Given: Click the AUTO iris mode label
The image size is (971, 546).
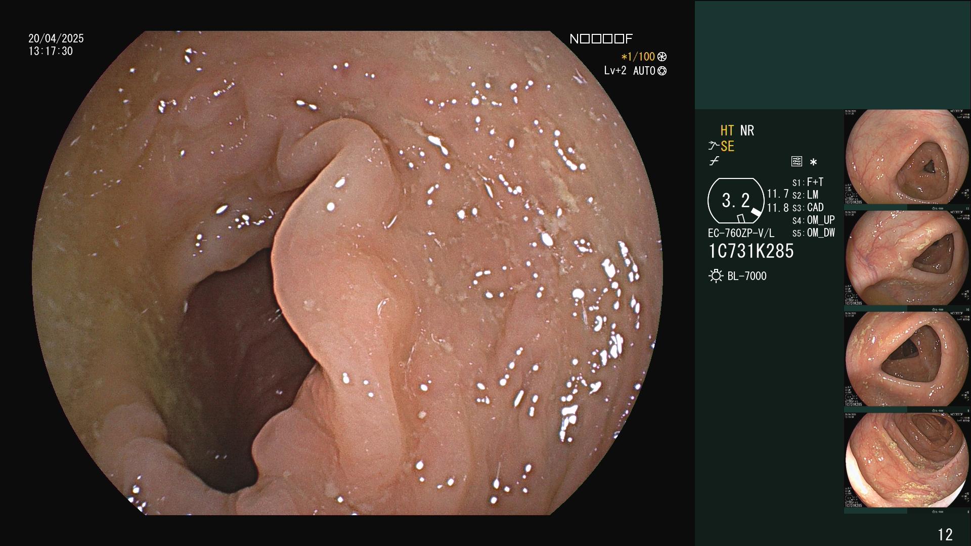Looking at the screenshot, I should coord(644,71).
